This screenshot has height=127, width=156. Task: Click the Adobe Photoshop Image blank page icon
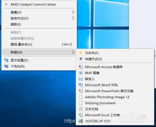[x=81, y=97]
